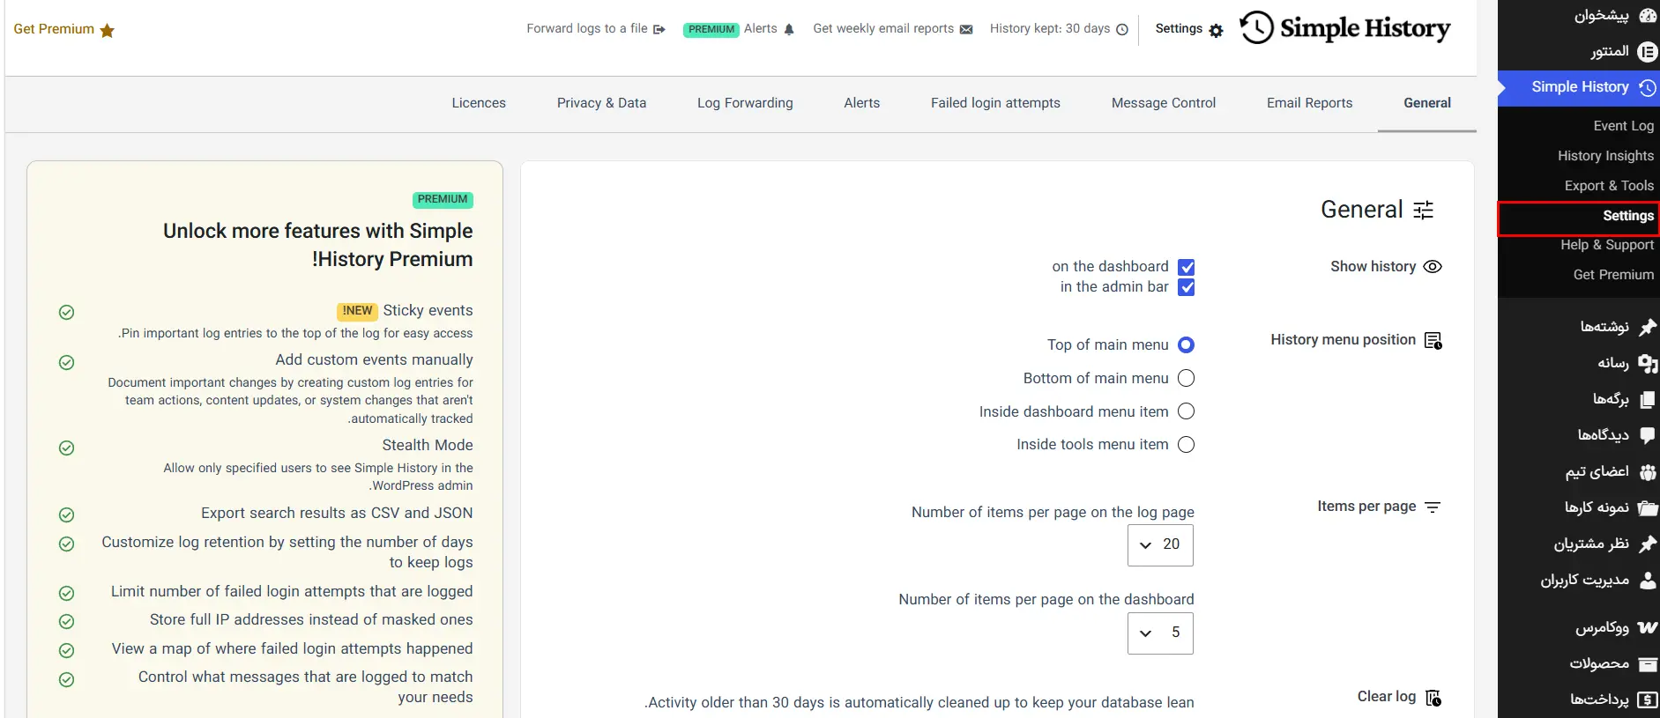Uncheck 'in the admin bar' checkbox
This screenshot has height=718, width=1660.
1187,287
